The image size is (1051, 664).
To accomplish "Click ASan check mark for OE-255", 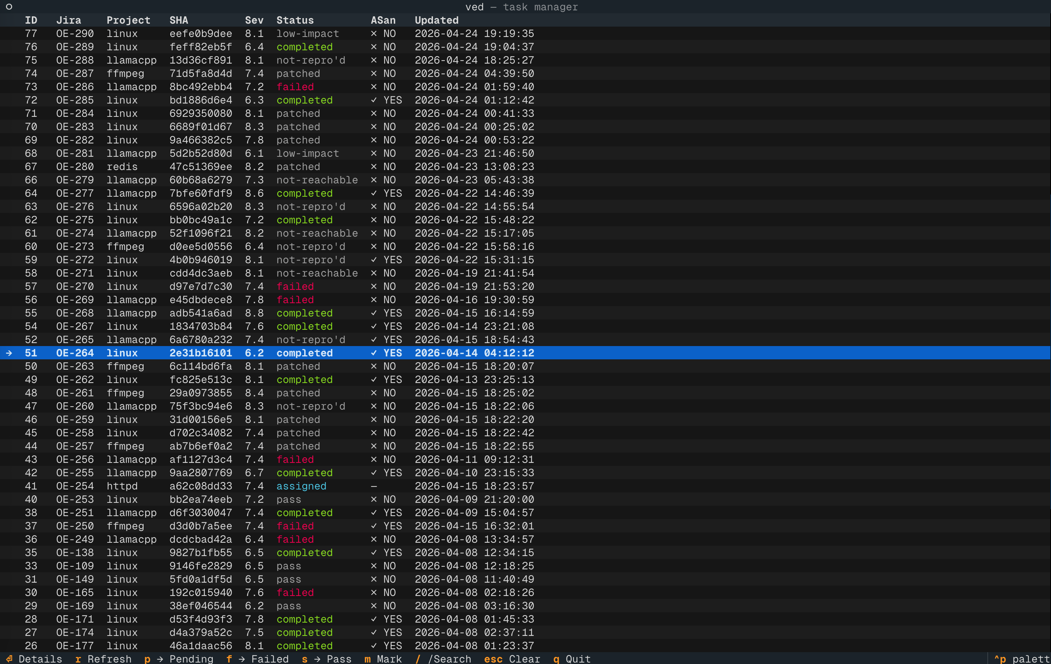I will [x=374, y=472].
